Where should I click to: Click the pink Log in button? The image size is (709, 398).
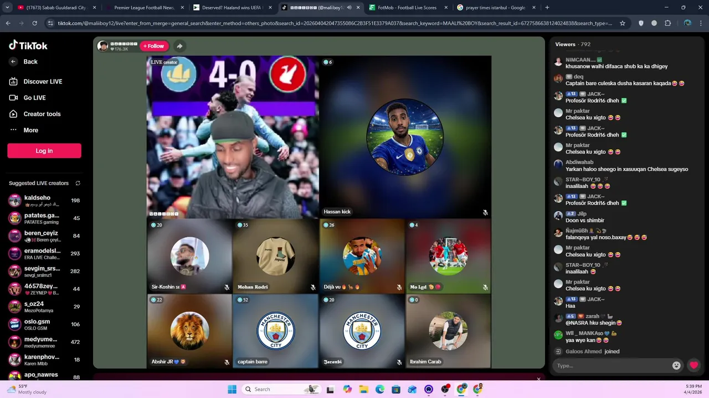pos(44,151)
